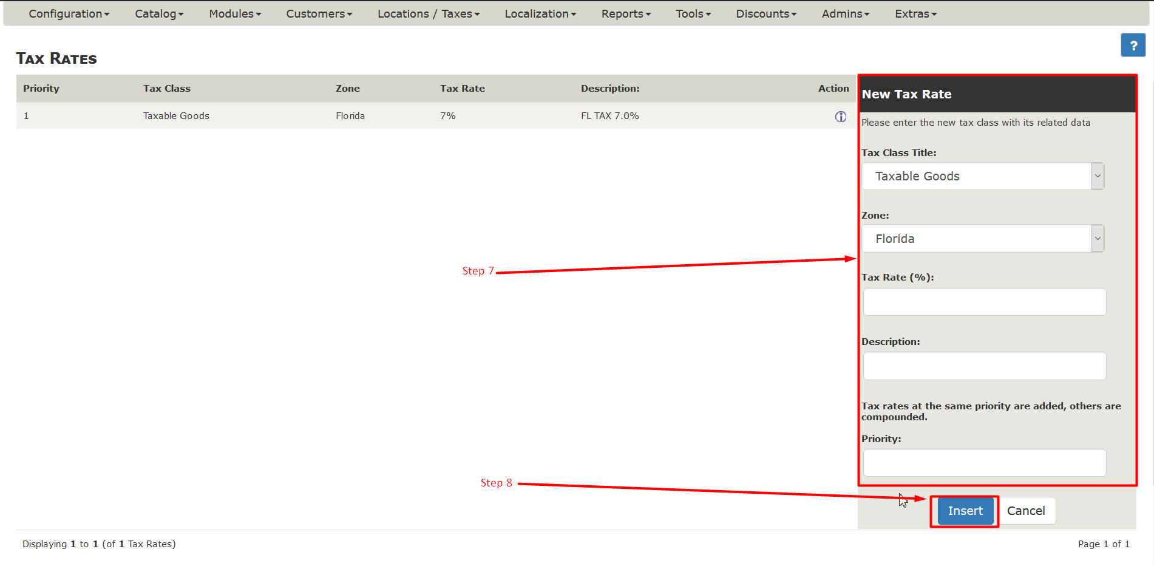Select the Florida zone cell in the table
Viewport: 1154px width, 566px height.
pyautogui.click(x=350, y=116)
